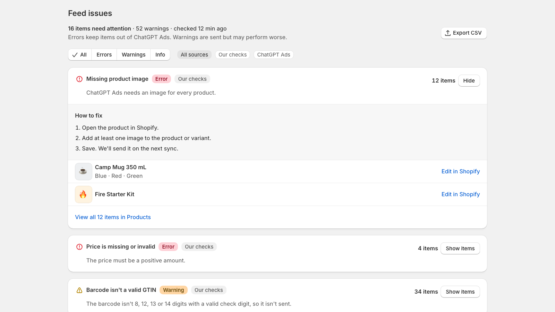555x312 pixels.
Task: Click the 16 items need attention summary
Action: pos(100,29)
